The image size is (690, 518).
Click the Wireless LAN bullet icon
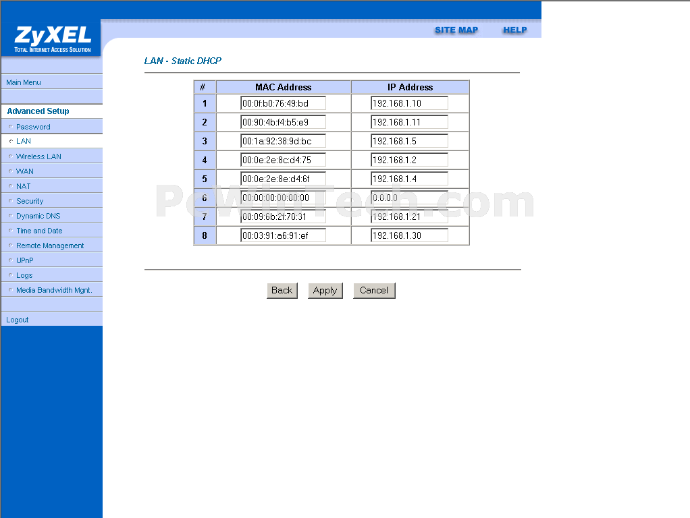coord(11,156)
